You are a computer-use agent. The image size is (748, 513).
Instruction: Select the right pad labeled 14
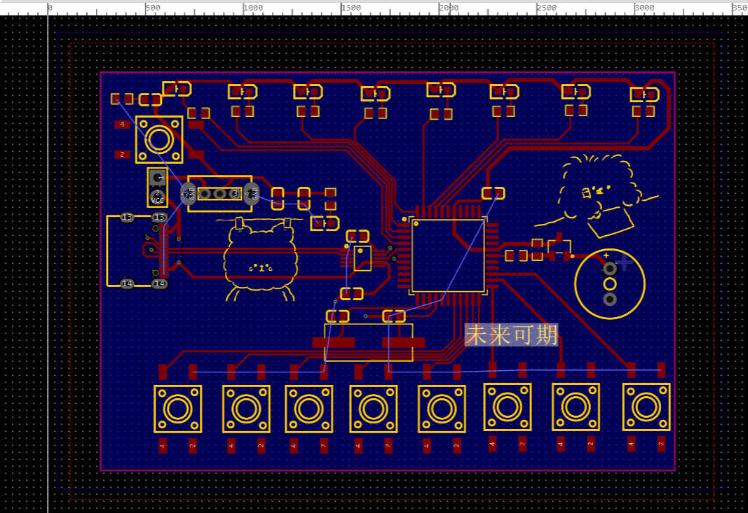(159, 284)
